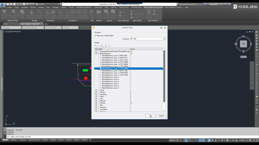Check the Hatch entity checkbox

[99, 96]
